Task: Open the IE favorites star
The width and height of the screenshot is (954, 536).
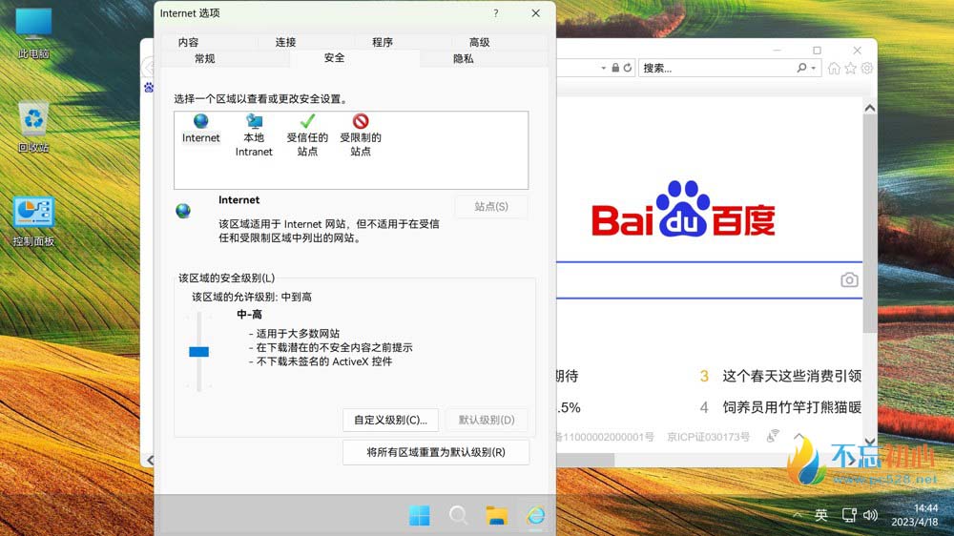Action: tap(851, 69)
